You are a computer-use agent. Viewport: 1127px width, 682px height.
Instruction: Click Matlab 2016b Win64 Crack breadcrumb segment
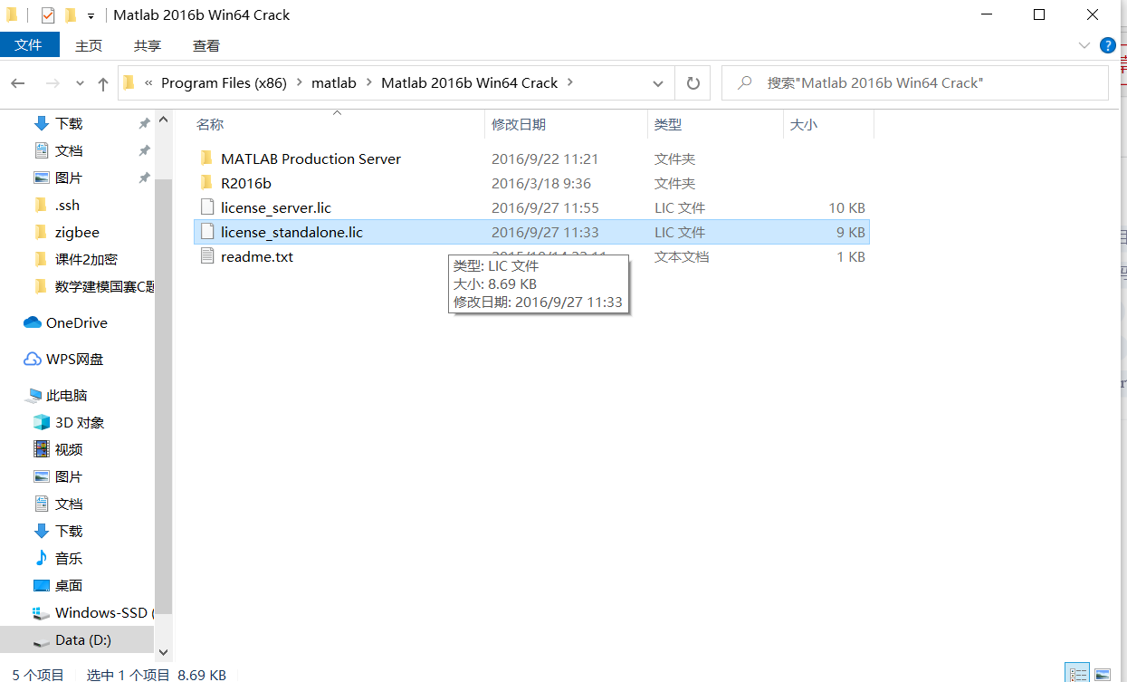[x=470, y=83]
